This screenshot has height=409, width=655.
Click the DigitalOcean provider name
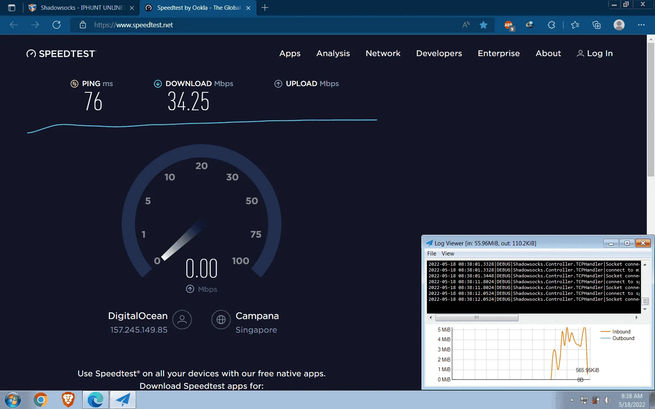tap(138, 316)
